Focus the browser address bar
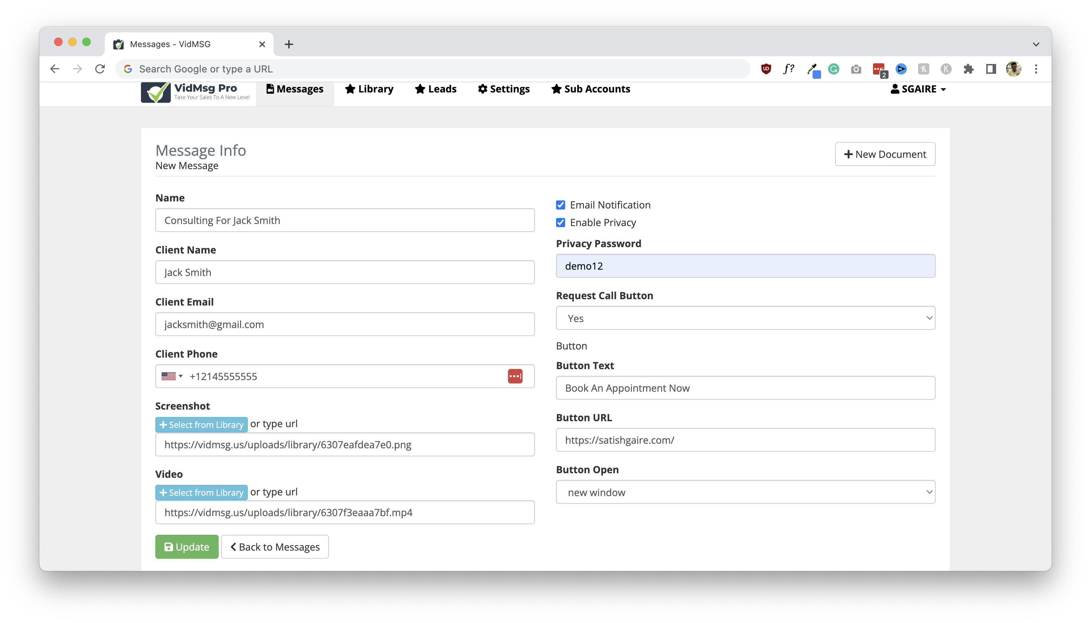The width and height of the screenshot is (1091, 623). (x=433, y=69)
